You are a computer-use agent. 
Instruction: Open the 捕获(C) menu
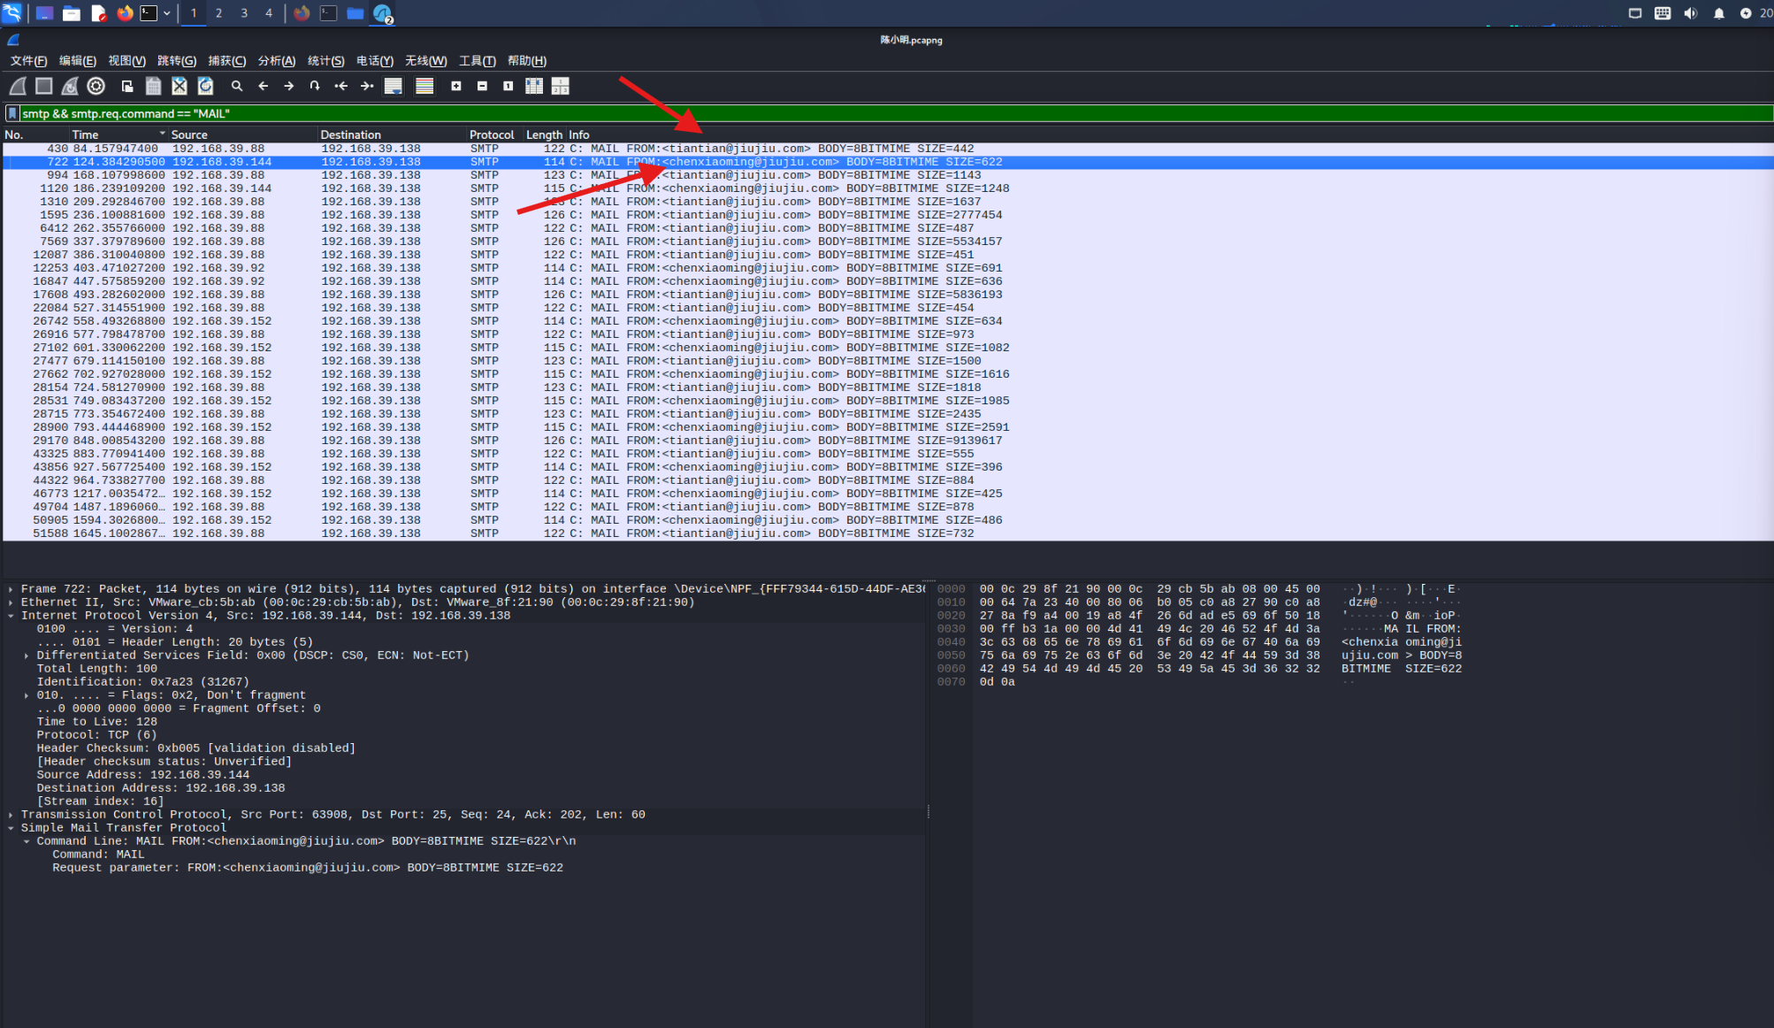[227, 61]
